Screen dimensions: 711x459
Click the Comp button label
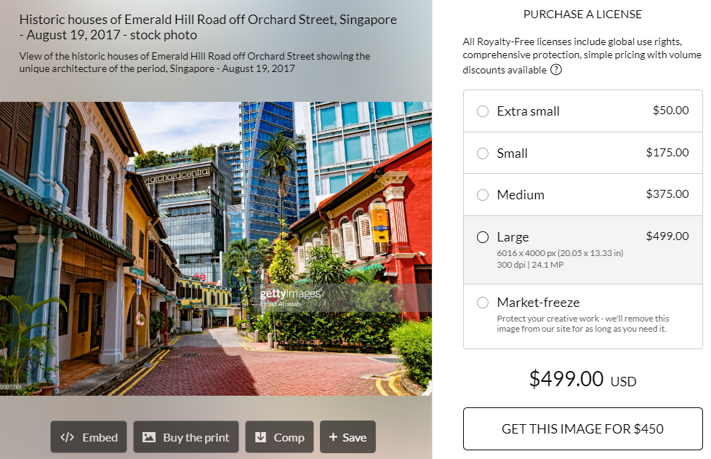tap(289, 437)
